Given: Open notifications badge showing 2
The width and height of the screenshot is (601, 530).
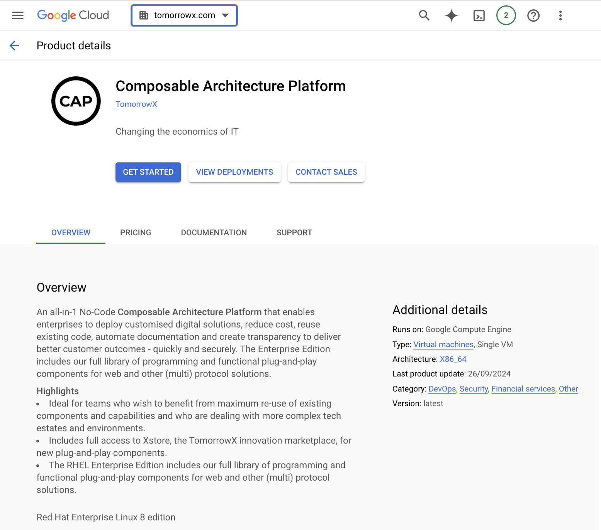Looking at the screenshot, I should (x=506, y=15).
